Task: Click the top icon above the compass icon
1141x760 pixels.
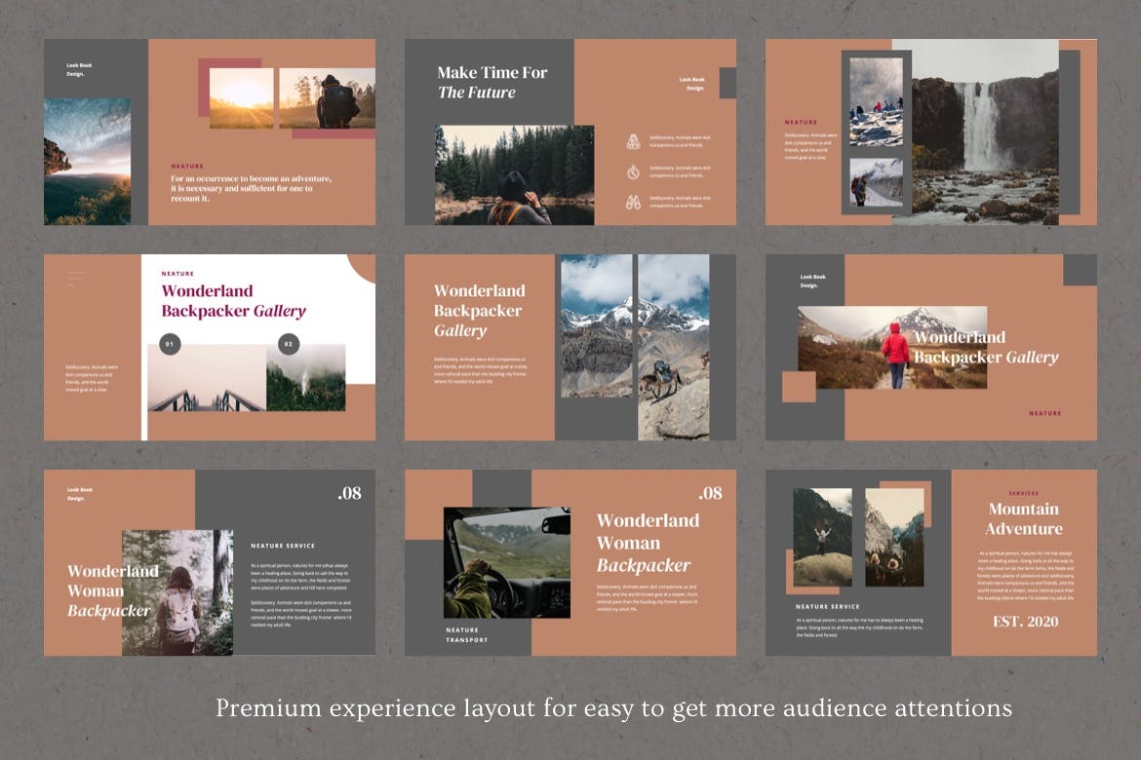Action: coord(633,141)
